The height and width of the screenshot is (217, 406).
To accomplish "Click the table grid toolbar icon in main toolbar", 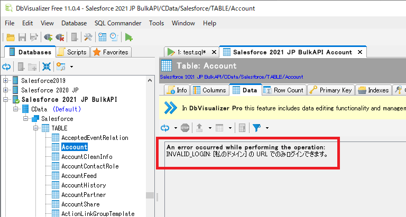I will (x=102, y=37).
